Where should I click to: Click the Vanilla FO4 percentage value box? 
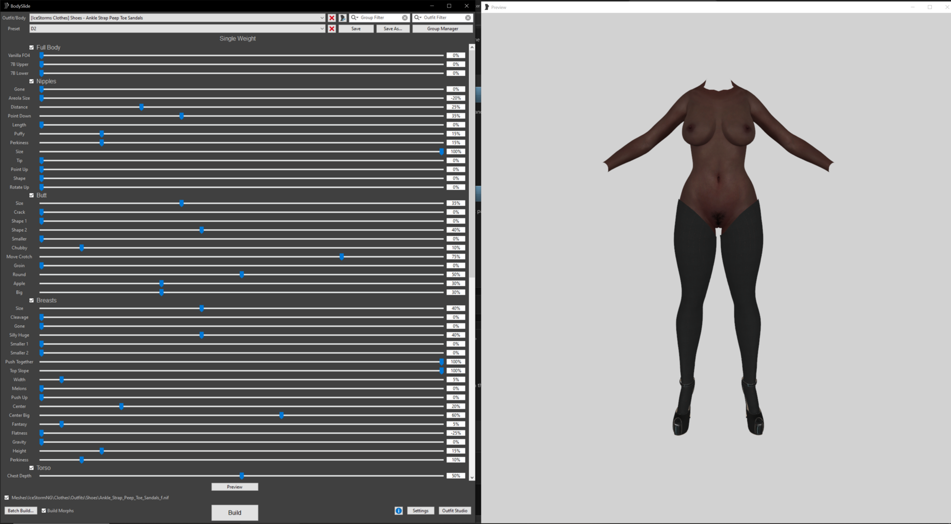pos(456,55)
